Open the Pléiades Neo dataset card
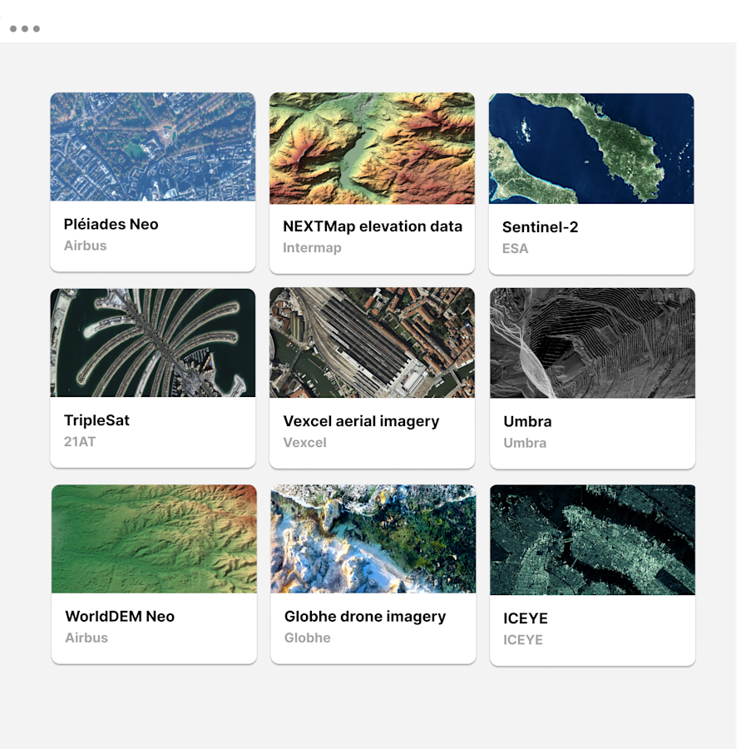Image resolution: width=741 pixels, height=749 pixels. pyautogui.click(x=153, y=146)
